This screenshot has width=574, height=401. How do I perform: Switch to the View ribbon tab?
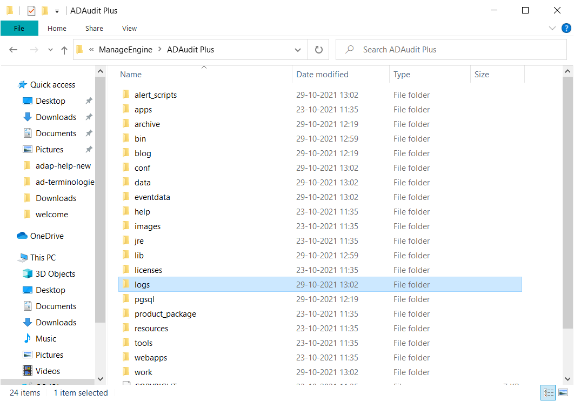tap(129, 28)
